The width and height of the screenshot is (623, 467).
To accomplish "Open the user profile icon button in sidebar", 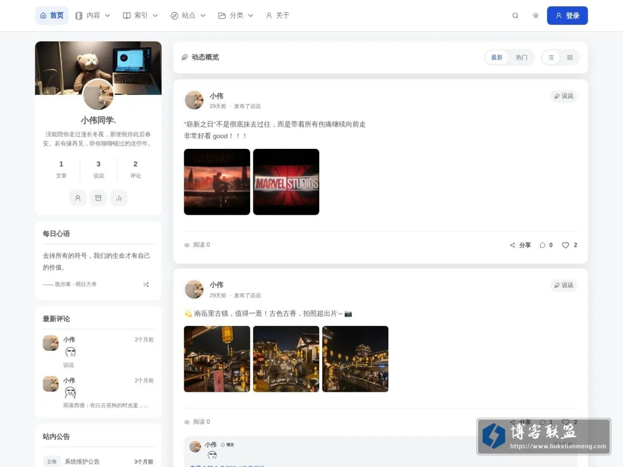I will pos(78,198).
